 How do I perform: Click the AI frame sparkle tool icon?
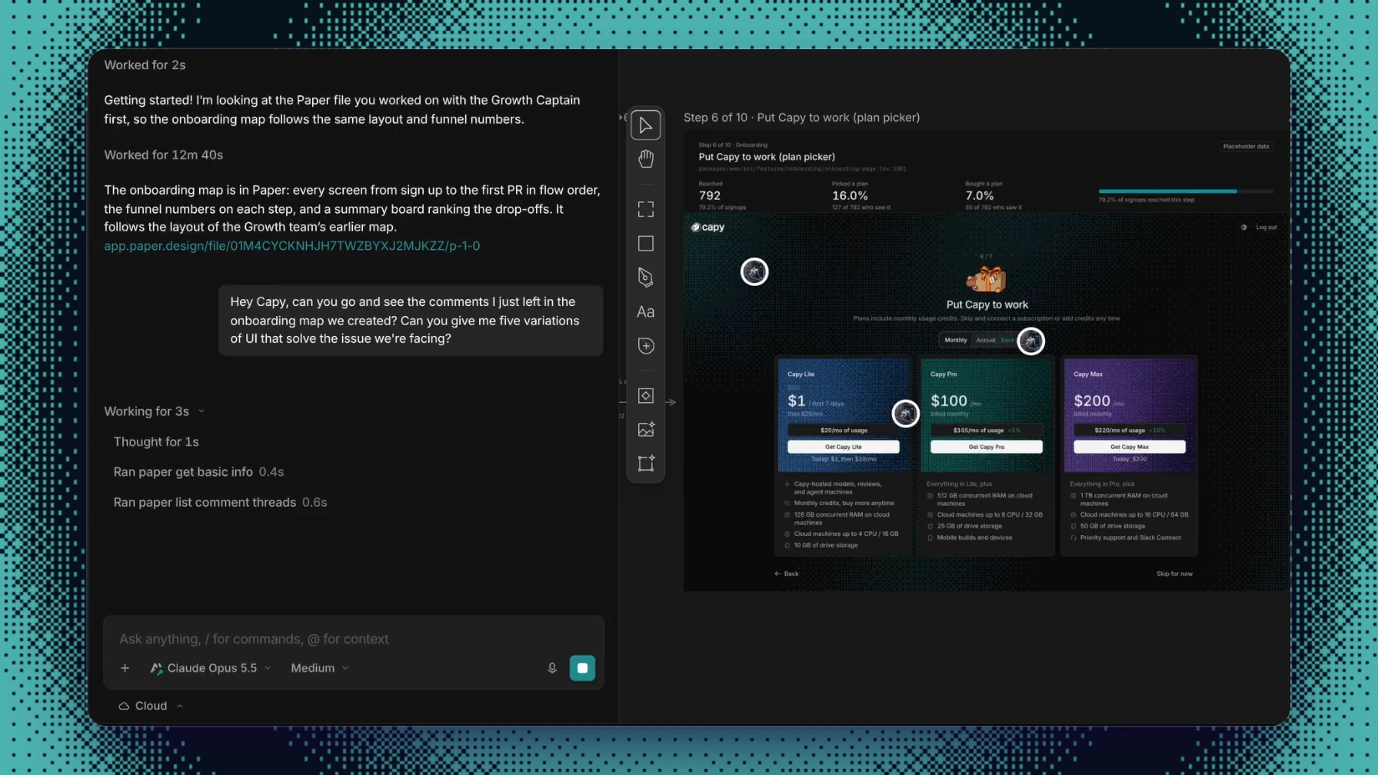point(646,464)
